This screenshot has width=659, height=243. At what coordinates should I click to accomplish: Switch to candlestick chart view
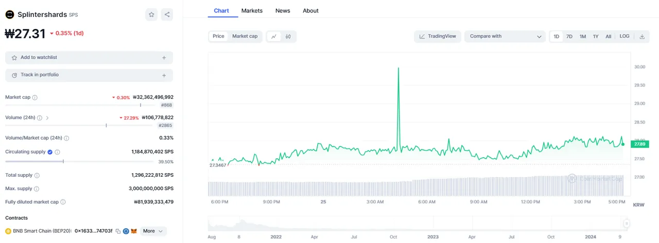[288, 36]
